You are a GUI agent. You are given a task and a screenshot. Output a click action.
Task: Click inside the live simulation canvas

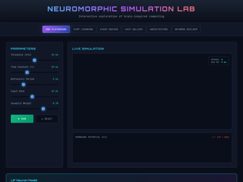point(152,91)
